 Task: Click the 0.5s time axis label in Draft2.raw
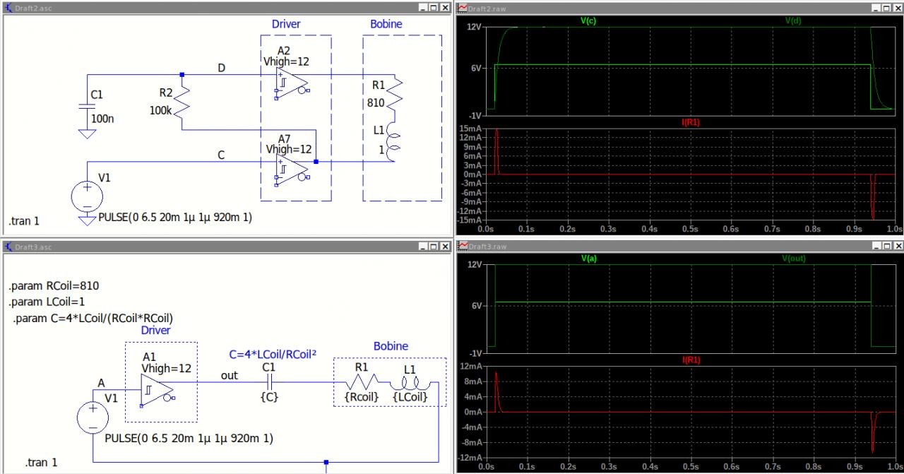[690, 230]
